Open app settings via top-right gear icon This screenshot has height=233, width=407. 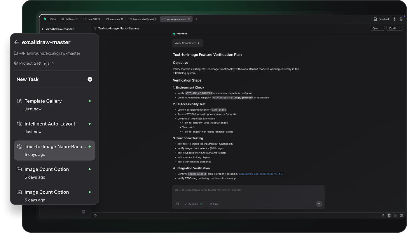394,19
